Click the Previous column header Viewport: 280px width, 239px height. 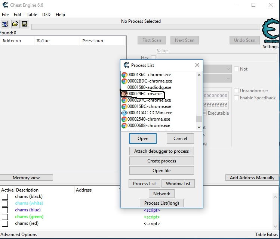pyautogui.click(x=103, y=41)
